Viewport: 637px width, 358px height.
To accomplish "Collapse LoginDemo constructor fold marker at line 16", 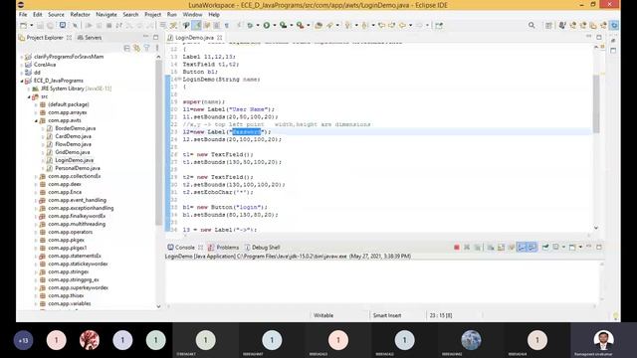I will 179,80.
